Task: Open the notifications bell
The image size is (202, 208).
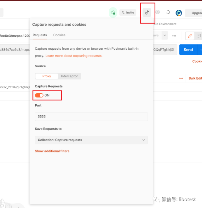Action: pos(168,12)
